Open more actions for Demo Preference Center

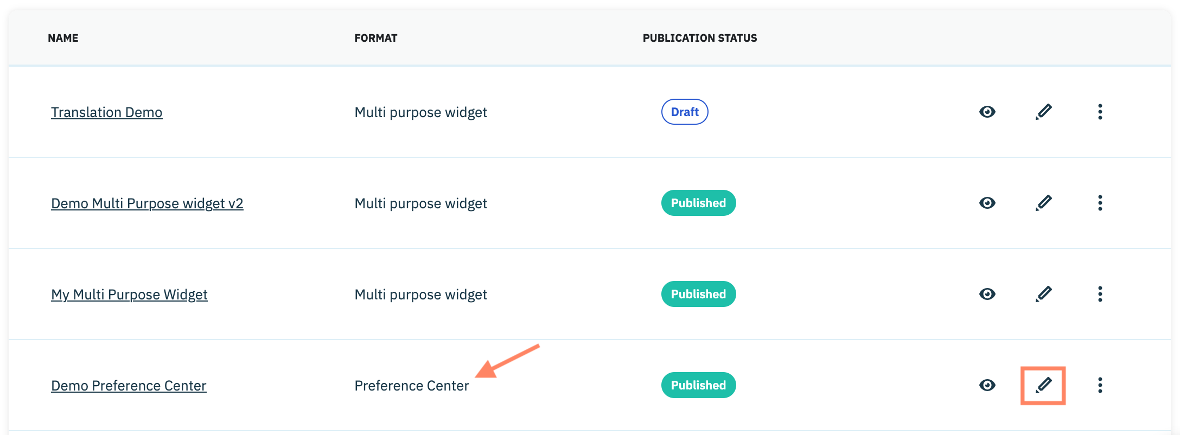[x=1100, y=385]
